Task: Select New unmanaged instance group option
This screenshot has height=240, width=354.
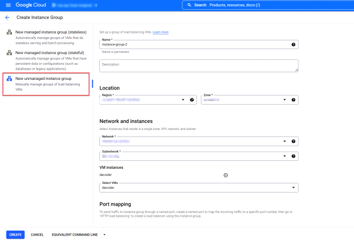Action: [46, 84]
